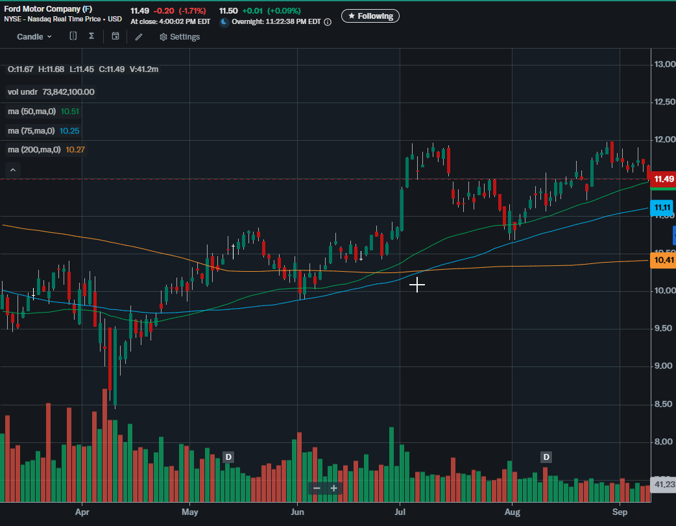Click the dividend D marker near May
The width and height of the screenshot is (676, 526).
pyautogui.click(x=228, y=457)
